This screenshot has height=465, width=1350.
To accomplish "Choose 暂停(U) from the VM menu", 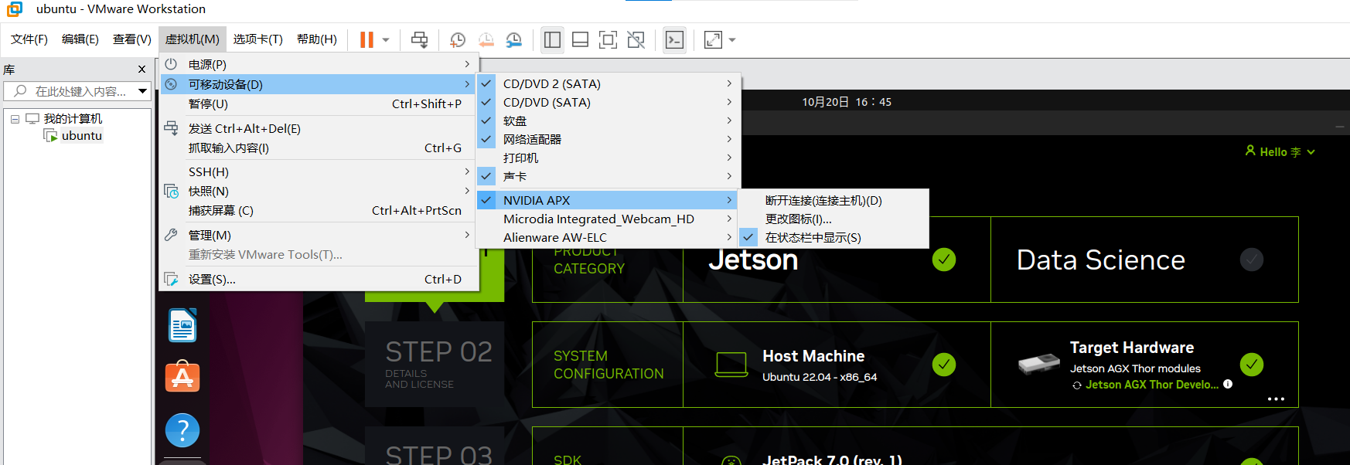I will click(319, 104).
